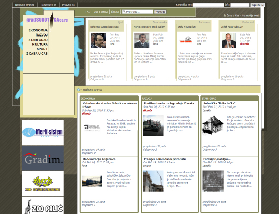Click author djomla on Veterinarske stanice article
Image resolution: width=279 pixels, height=214 pixels.
tap(86, 114)
